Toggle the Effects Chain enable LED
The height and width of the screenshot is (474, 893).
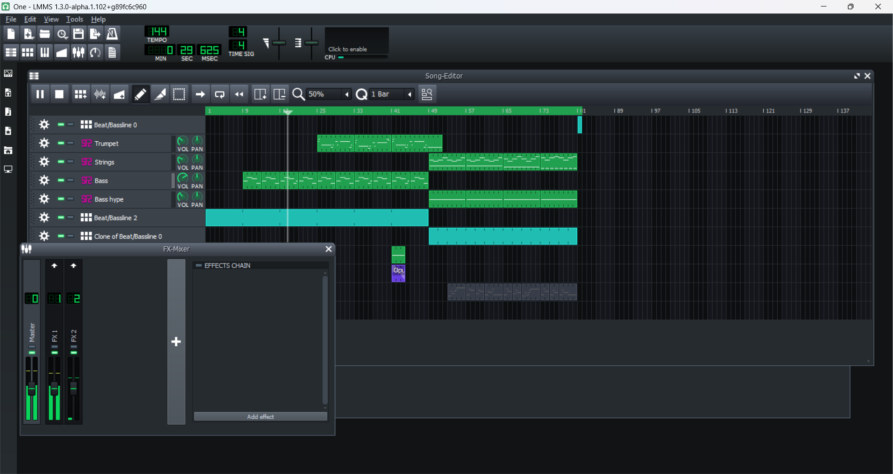(x=199, y=265)
